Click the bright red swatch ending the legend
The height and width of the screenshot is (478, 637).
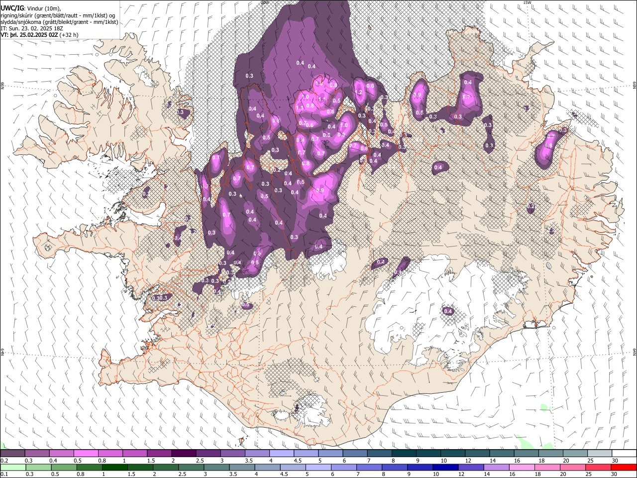pyautogui.click(x=624, y=467)
